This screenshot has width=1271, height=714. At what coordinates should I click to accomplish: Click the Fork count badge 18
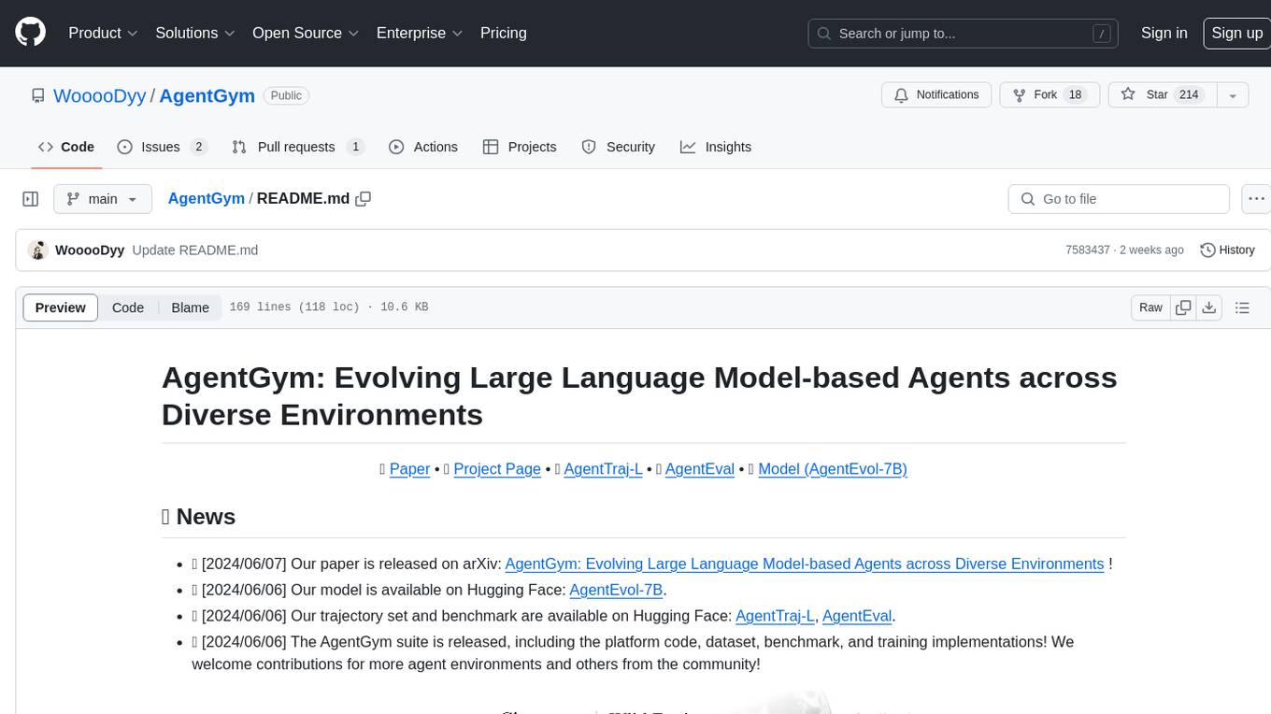(x=1075, y=94)
